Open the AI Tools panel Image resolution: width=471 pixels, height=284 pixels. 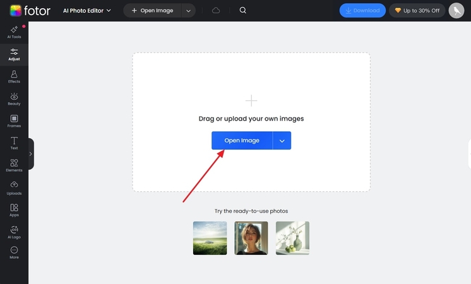14,32
